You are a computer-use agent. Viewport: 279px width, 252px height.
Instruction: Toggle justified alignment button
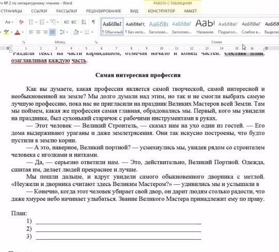coord(52,32)
